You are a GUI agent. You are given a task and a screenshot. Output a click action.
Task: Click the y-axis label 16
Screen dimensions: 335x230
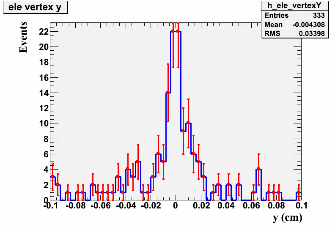(44, 78)
